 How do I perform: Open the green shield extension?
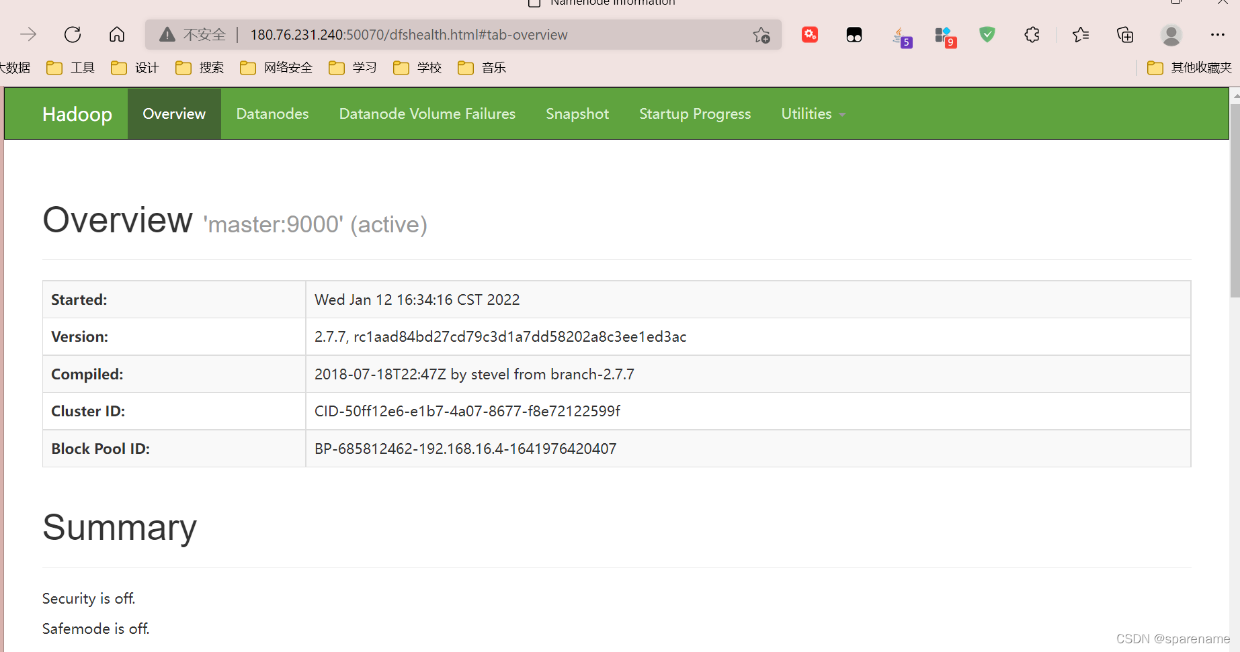click(x=987, y=34)
